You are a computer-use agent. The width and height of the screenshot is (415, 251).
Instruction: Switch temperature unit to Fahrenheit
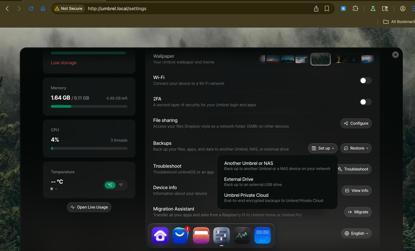(x=121, y=185)
